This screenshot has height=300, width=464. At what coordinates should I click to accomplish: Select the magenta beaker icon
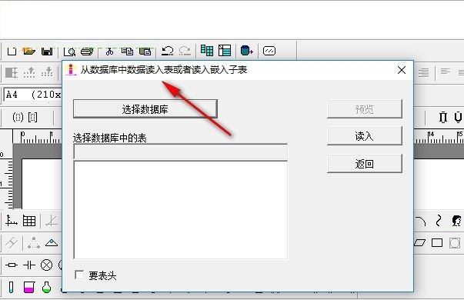(x=29, y=287)
